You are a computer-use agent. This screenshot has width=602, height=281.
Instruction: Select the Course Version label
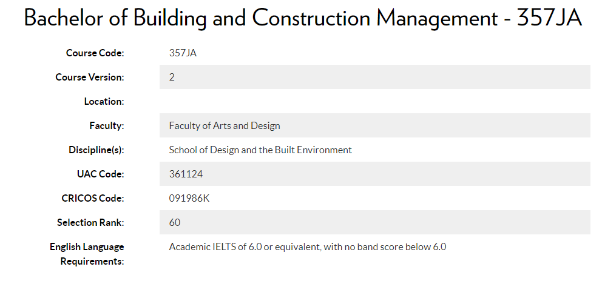point(90,77)
